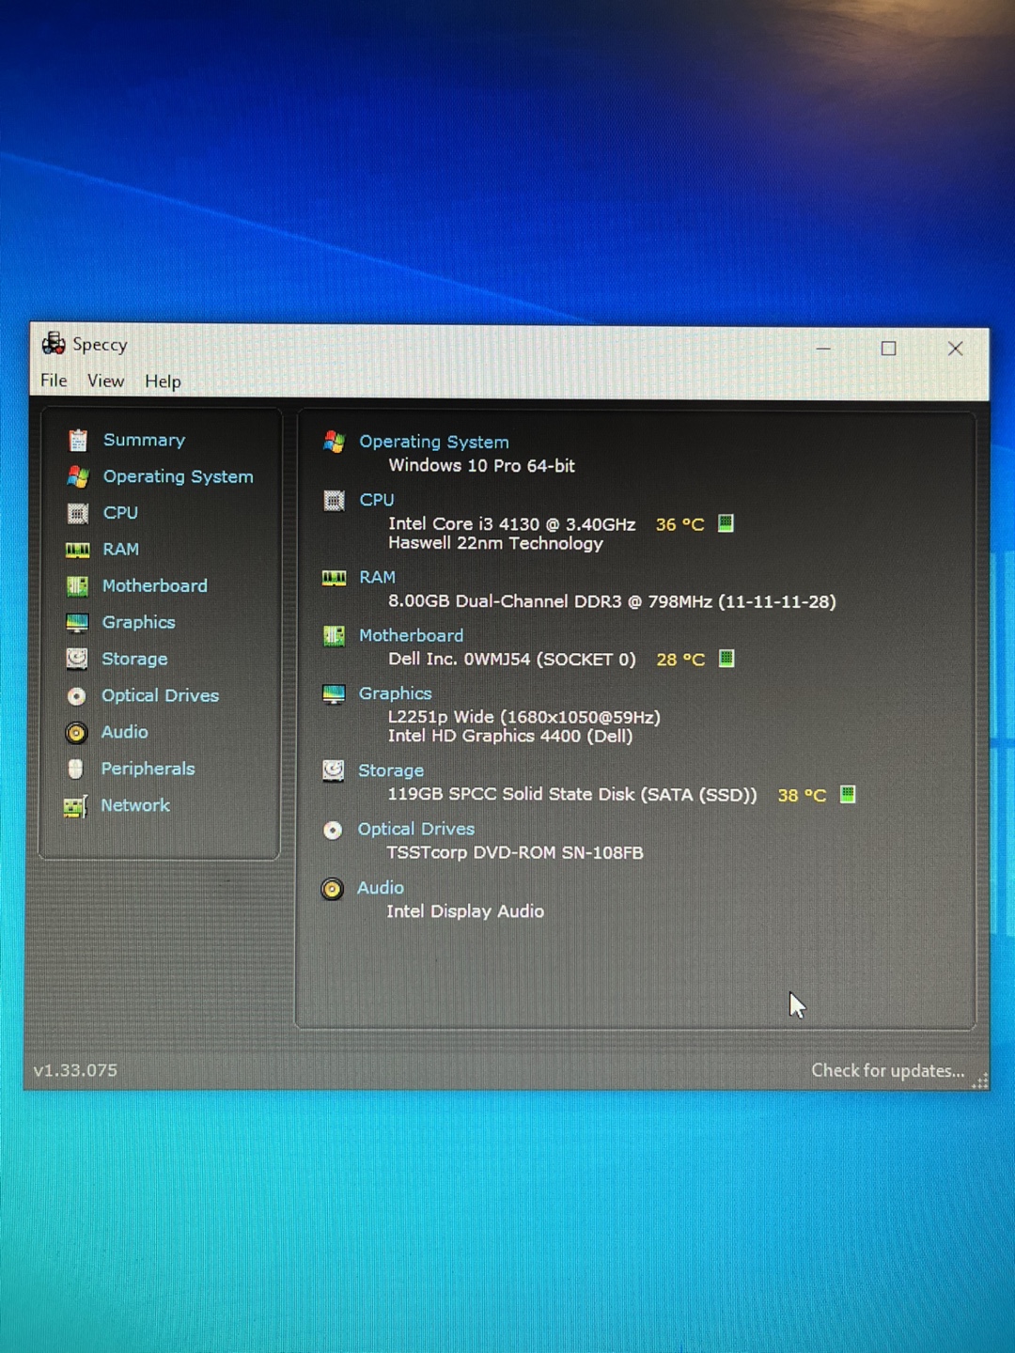Click the green temperature indicator next to 36 °C

(726, 523)
